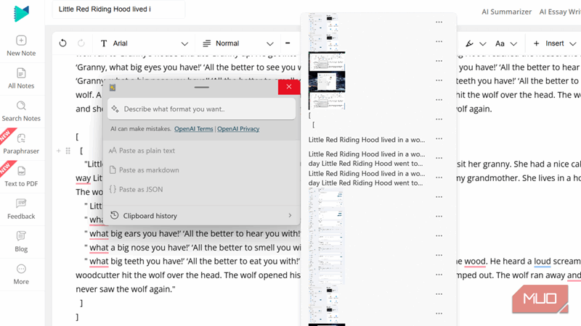Click the AI Summarizer button

click(x=505, y=12)
